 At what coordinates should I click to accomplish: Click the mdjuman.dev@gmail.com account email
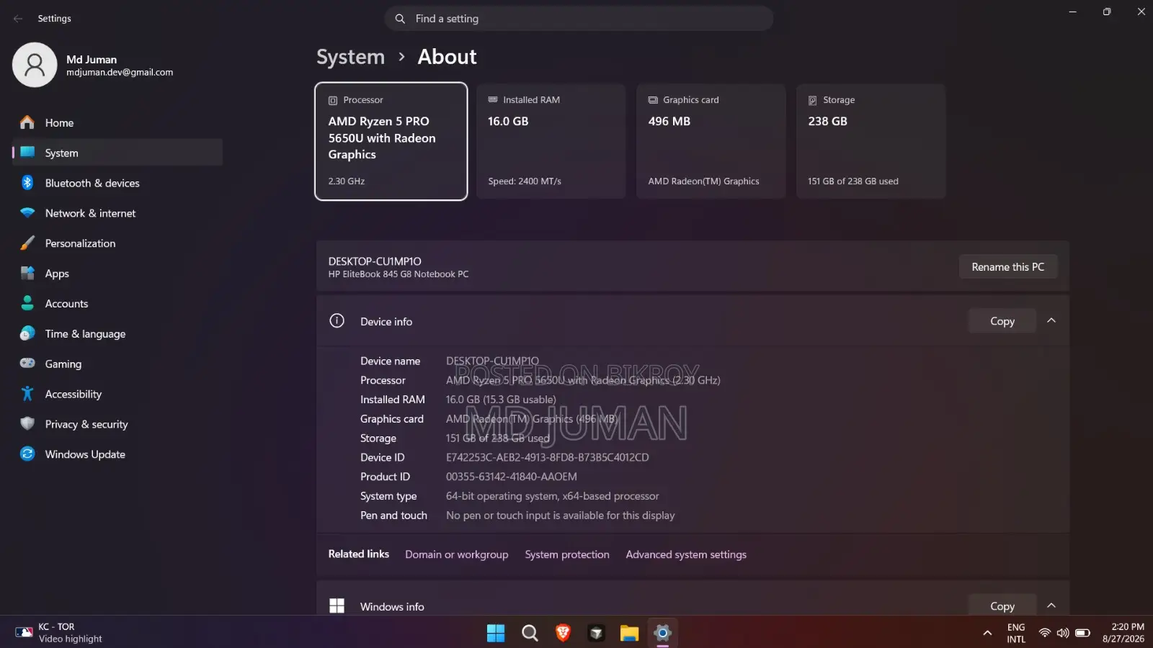pyautogui.click(x=120, y=73)
